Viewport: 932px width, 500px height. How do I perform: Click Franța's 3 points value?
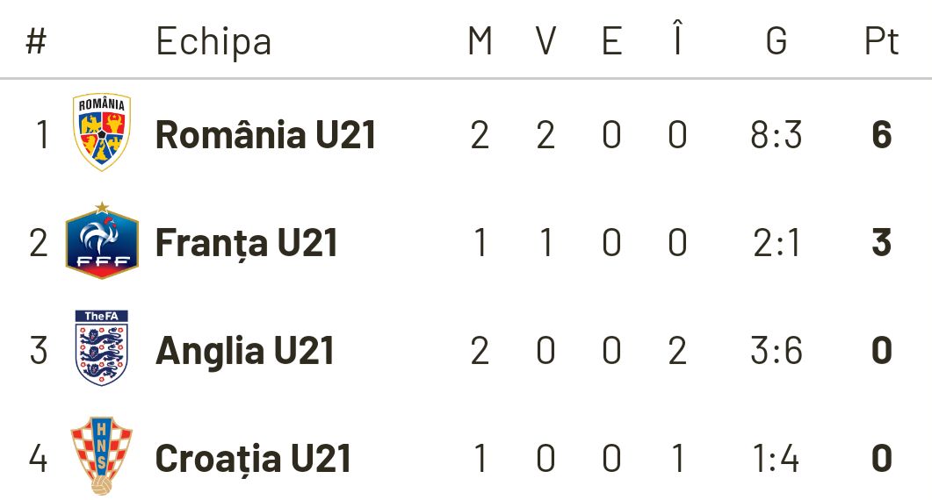pyautogui.click(x=881, y=243)
